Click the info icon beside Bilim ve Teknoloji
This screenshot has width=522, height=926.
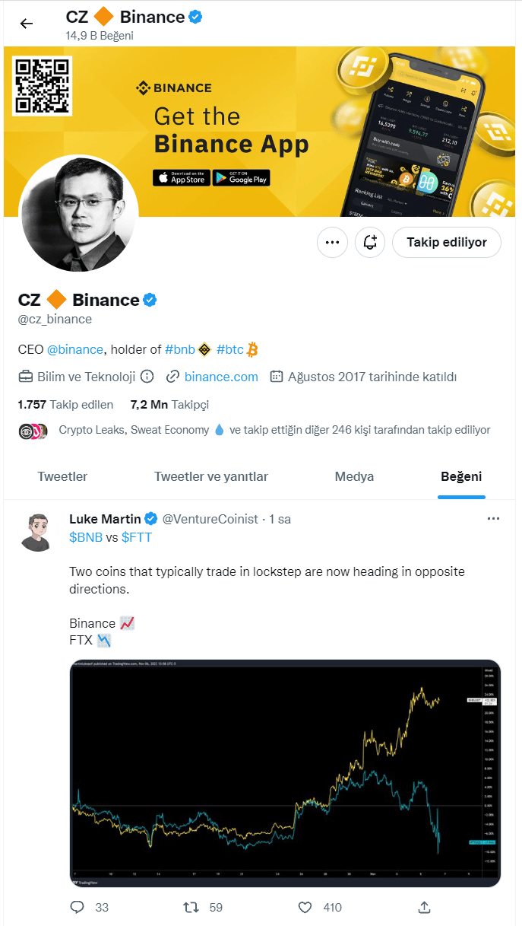pos(147,377)
